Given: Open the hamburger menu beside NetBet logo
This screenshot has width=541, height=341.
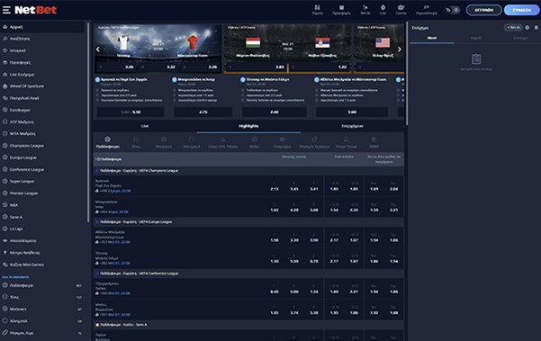Looking at the screenshot, I should (6, 10).
